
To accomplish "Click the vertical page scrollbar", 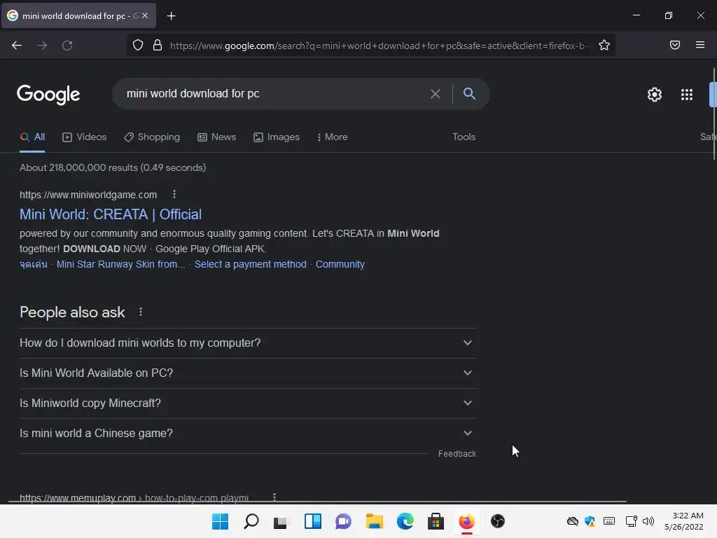I will pyautogui.click(x=714, y=114).
